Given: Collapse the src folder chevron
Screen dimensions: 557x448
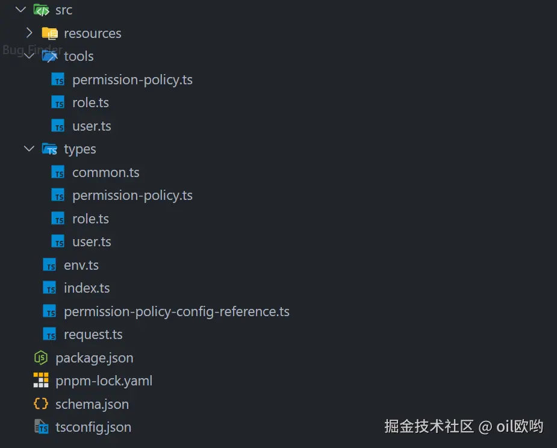Looking at the screenshot, I should (20, 10).
